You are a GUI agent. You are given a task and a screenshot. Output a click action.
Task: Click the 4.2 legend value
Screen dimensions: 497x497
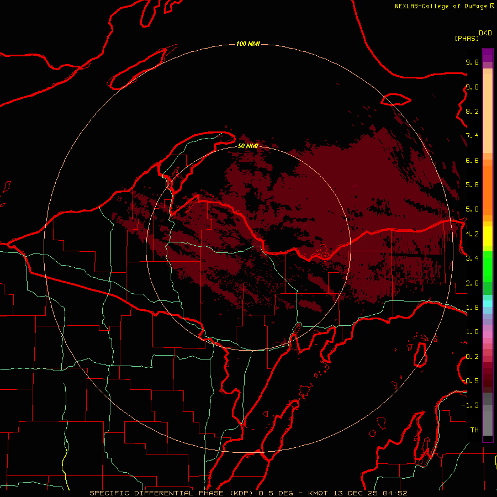click(472, 234)
